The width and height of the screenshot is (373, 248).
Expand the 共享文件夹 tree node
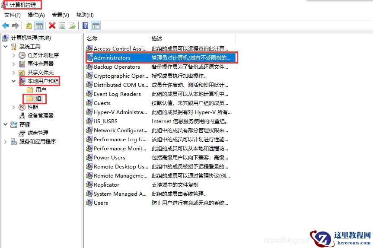(x=13, y=73)
